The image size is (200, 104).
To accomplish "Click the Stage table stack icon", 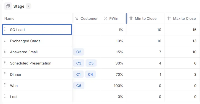I will (8, 6).
